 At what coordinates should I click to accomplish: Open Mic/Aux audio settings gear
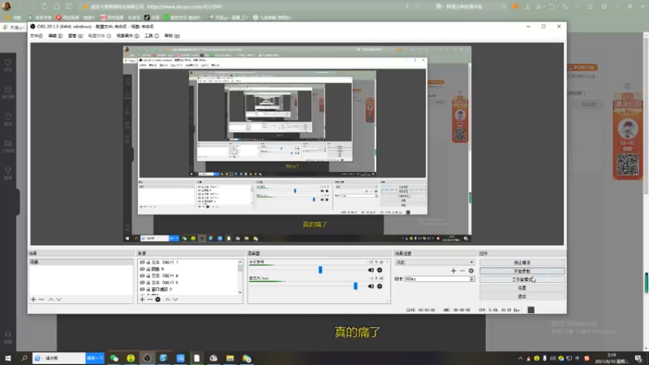[x=380, y=286]
